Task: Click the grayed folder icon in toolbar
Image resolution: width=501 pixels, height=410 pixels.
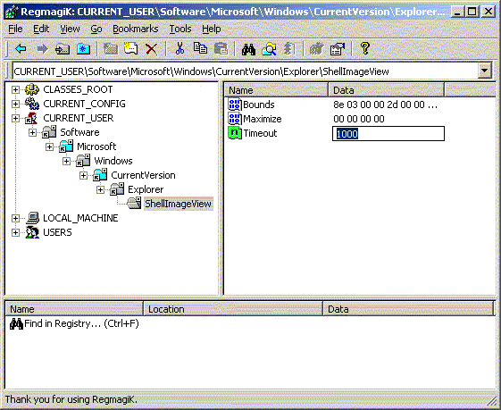Action: pos(111,49)
